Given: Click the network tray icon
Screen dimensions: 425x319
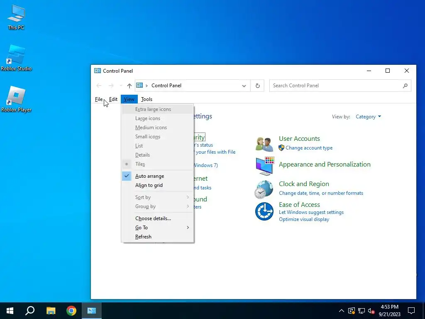Looking at the screenshot, I should 361,311.
